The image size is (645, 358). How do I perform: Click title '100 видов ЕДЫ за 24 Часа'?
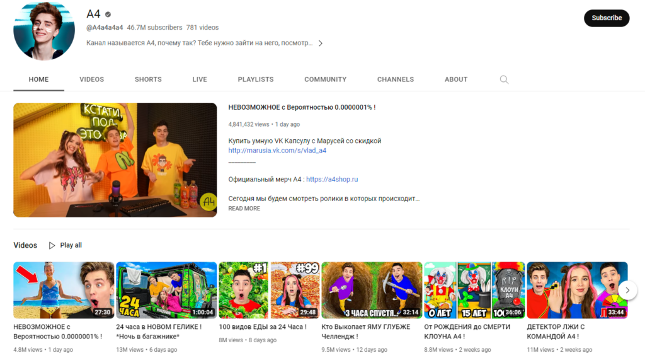(263, 326)
